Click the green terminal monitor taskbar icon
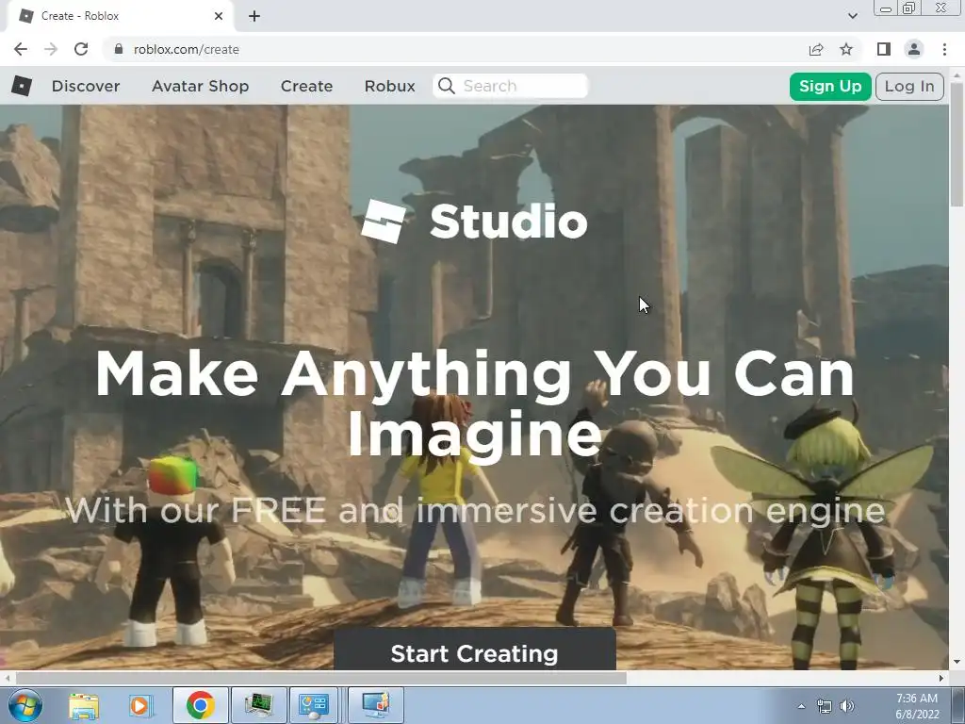This screenshot has width=965, height=724. point(258,705)
